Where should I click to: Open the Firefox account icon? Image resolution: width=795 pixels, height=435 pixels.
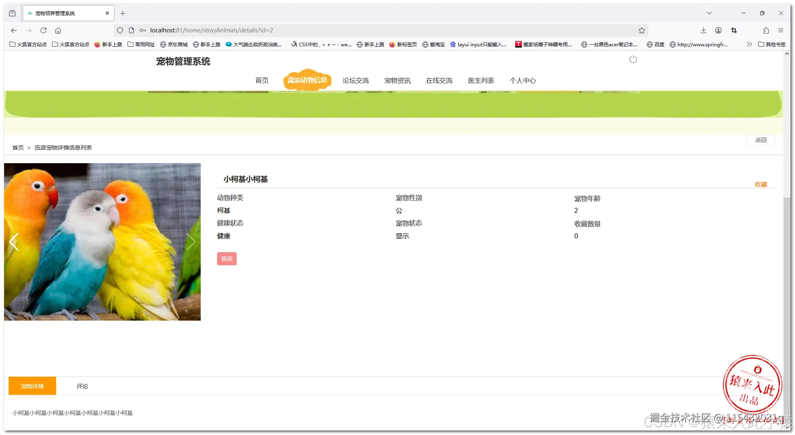click(x=718, y=30)
